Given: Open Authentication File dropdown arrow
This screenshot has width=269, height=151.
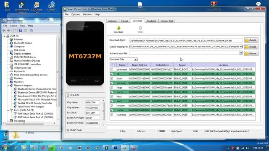Looking at the screenshot, I should point(241,53).
